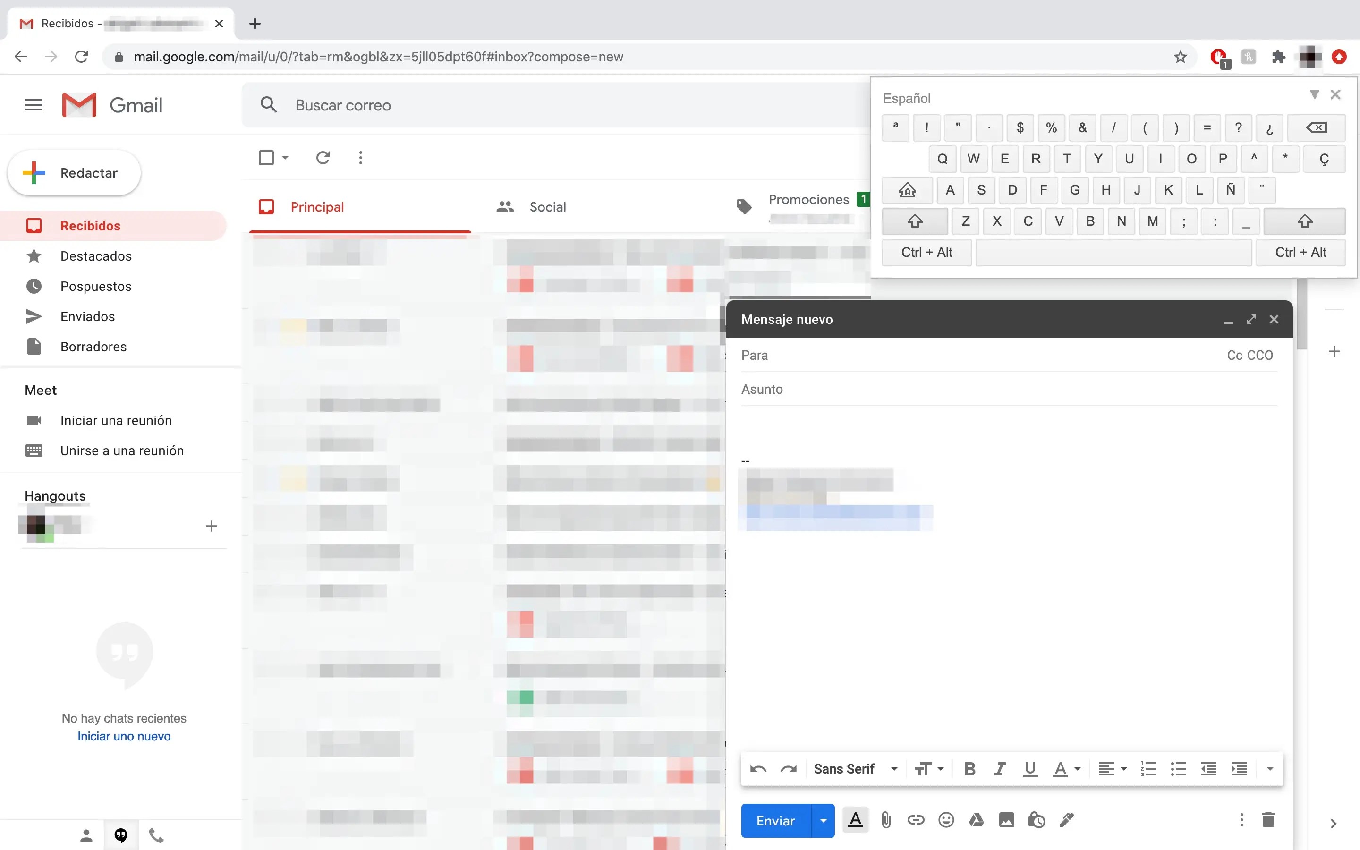Open the text color picker
Screen dimensions: 1360x850
click(1066, 768)
